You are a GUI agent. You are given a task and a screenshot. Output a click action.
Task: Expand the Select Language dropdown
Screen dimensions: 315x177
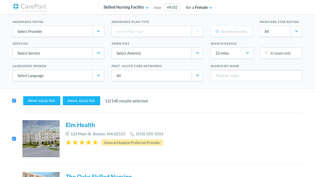tap(58, 76)
